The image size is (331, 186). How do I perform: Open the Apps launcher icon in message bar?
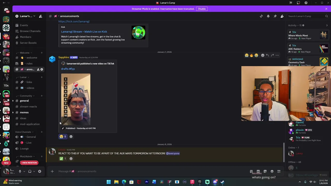pos(279,171)
